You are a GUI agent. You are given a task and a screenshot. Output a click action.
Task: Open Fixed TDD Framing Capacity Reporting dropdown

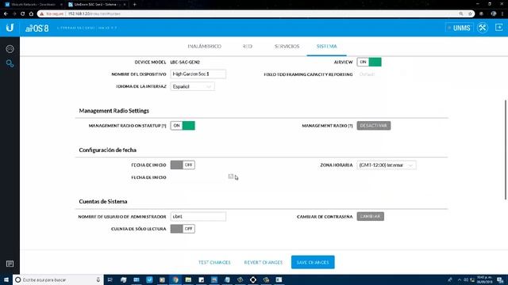pos(381,74)
